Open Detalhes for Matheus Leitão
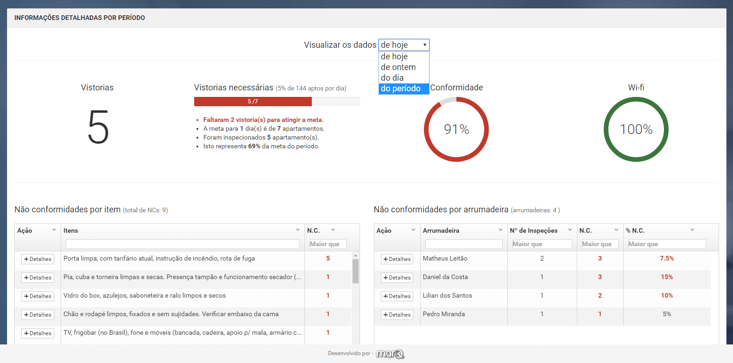 tap(397, 259)
